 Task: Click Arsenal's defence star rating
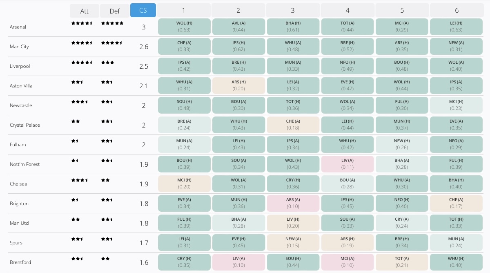click(x=112, y=23)
